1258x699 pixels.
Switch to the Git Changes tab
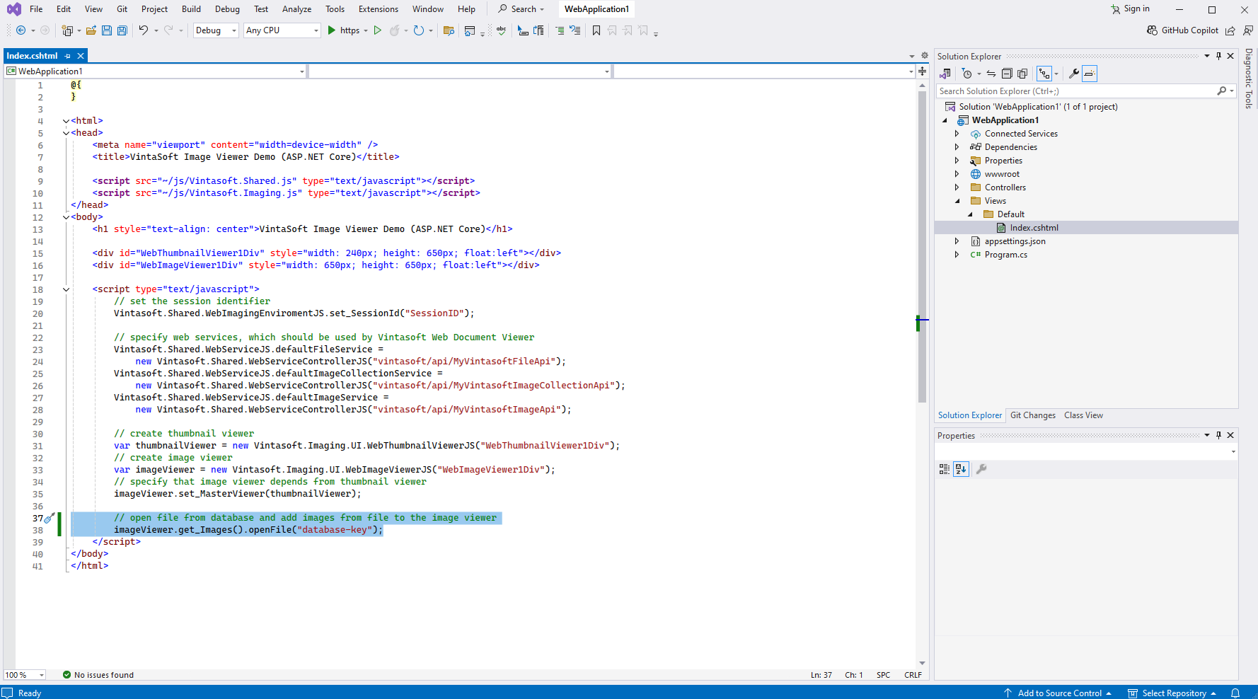[x=1033, y=415]
